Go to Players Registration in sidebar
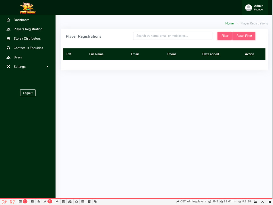The image size is (273, 205). (28, 29)
